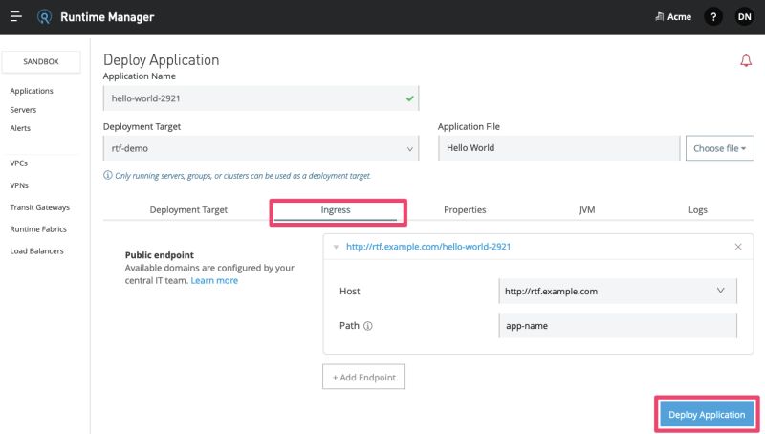Open the http://rtf.example.com/hello-world-2921 endpoint link
Screen dimensions: 765x434
tap(428, 247)
